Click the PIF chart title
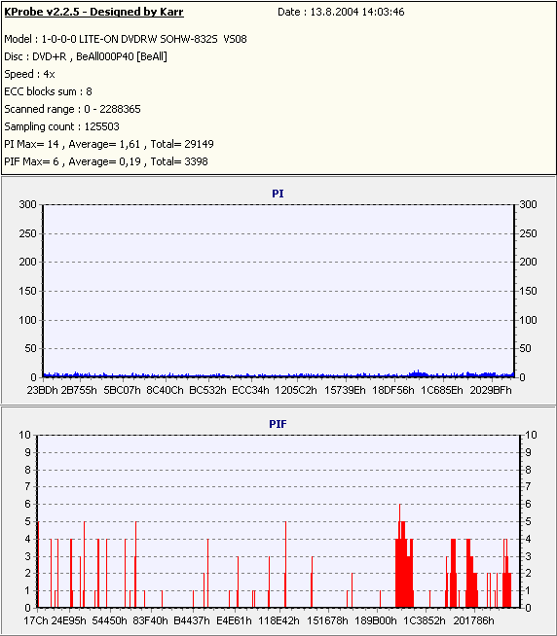Image resolution: width=557 pixels, height=636 pixels. pyautogui.click(x=278, y=424)
